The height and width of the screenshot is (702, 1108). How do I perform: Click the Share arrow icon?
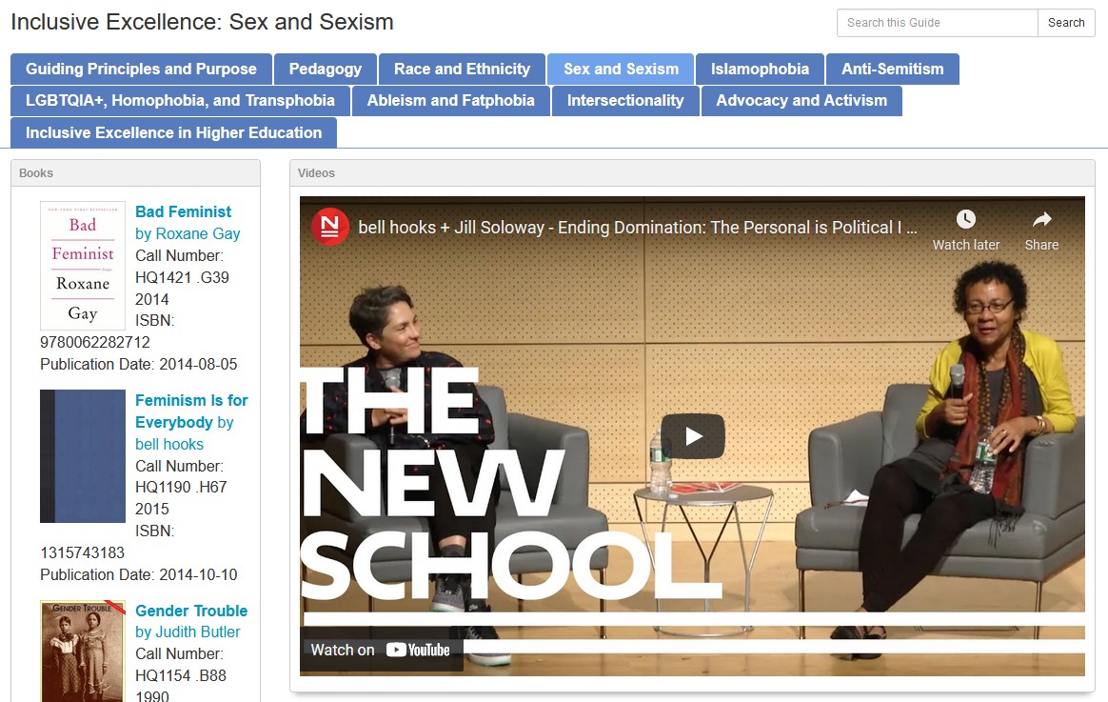[1041, 219]
